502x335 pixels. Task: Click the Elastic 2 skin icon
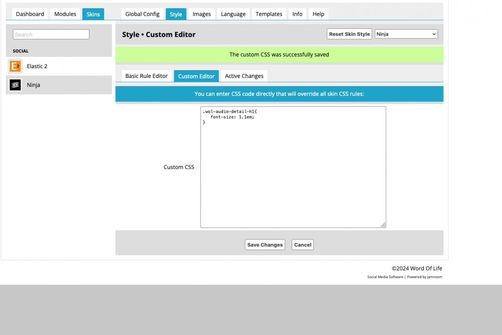pos(15,66)
